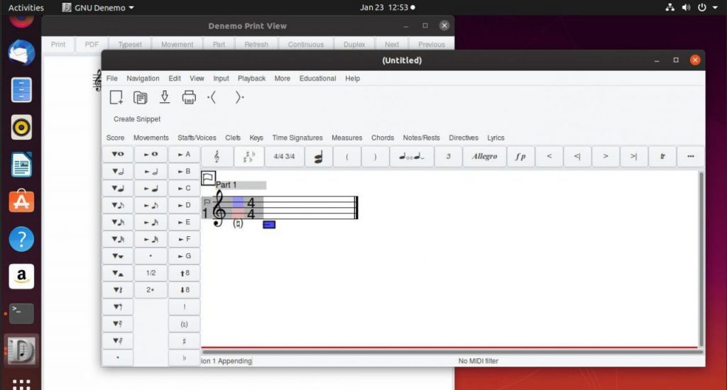This screenshot has height=390, width=727.
Task: Select the Part 1 staff name label
Action: coord(226,185)
